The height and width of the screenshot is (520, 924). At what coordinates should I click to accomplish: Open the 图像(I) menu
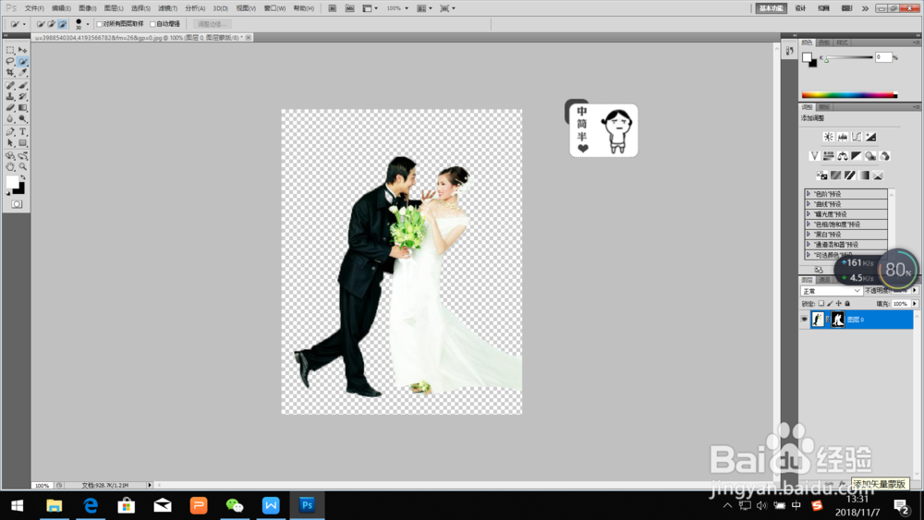pyautogui.click(x=87, y=8)
